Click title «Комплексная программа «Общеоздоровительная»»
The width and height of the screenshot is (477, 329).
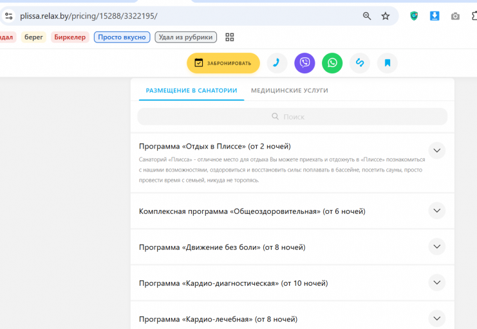[x=230, y=211]
